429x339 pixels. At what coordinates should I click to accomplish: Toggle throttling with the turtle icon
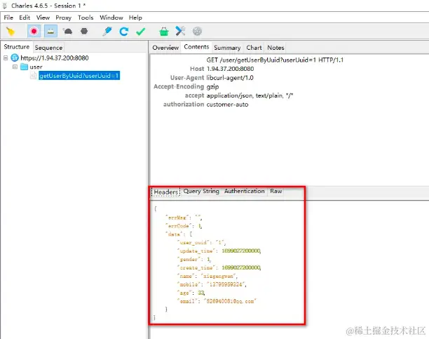coord(67,32)
